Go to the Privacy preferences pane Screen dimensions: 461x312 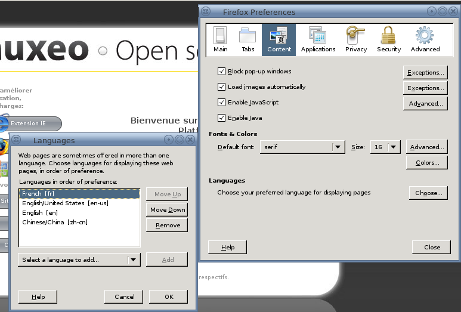click(356, 40)
